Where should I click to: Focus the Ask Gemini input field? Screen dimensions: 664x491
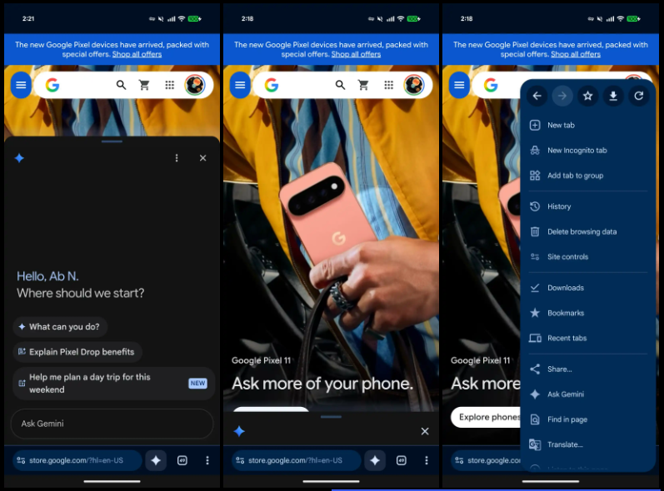(x=112, y=424)
